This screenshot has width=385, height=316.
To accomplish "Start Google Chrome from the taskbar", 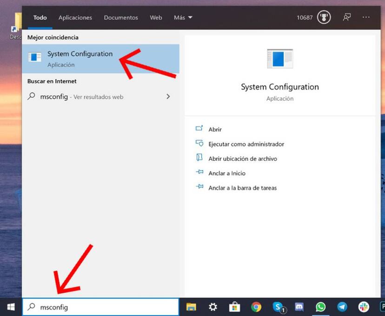I will [x=256, y=307].
